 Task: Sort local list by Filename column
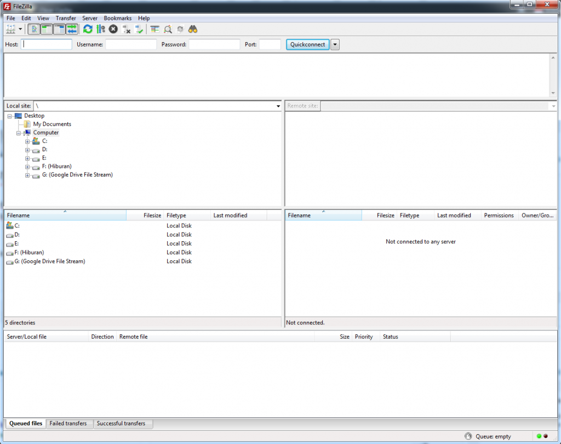pos(65,215)
